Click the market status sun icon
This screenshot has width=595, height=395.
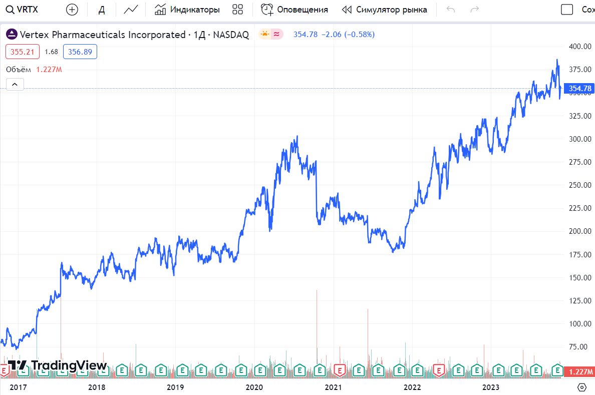pos(265,34)
